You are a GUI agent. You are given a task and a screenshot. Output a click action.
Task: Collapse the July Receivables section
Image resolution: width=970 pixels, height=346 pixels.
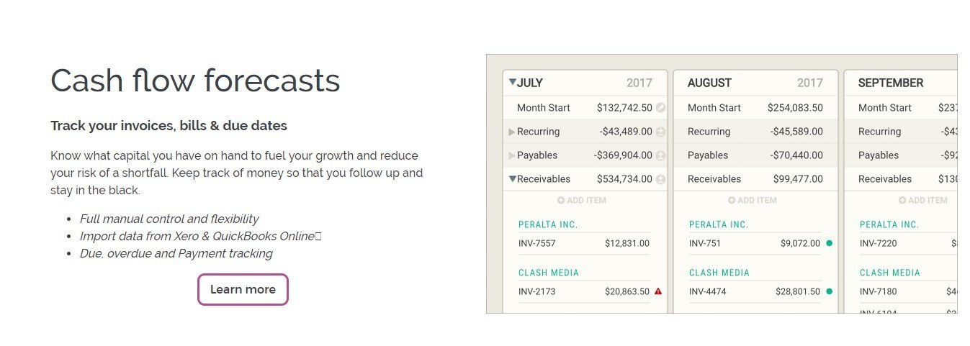pyautogui.click(x=512, y=179)
